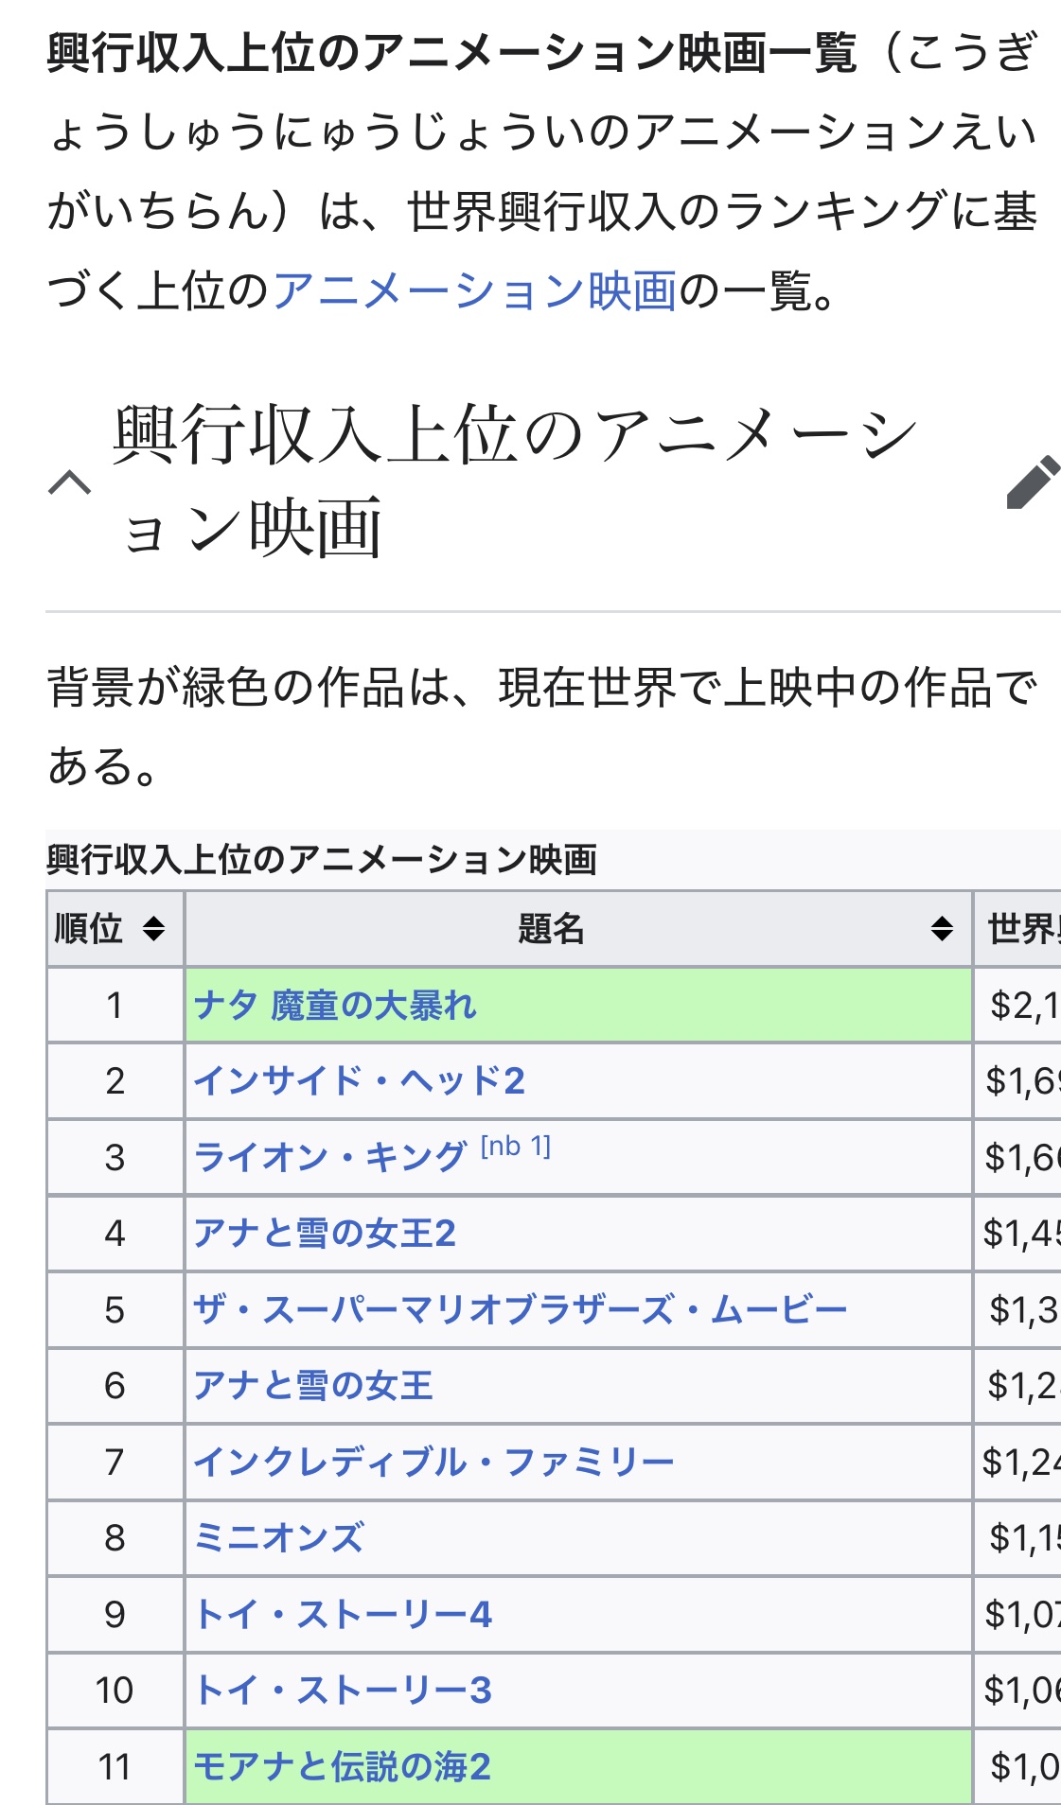The height and width of the screenshot is (1805, 1061).
Task: Open インクレディブル・ファミリー link
Action: tap(433, 1462)
